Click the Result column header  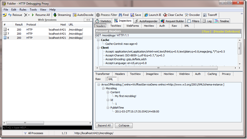tap(19, 25)
